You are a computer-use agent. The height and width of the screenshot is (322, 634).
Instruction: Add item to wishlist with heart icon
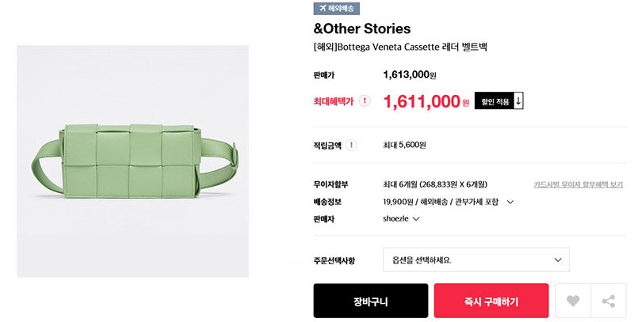click(x=573, y=301)
